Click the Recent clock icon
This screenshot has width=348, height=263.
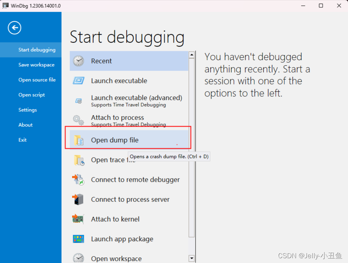(x=78, y=61)
